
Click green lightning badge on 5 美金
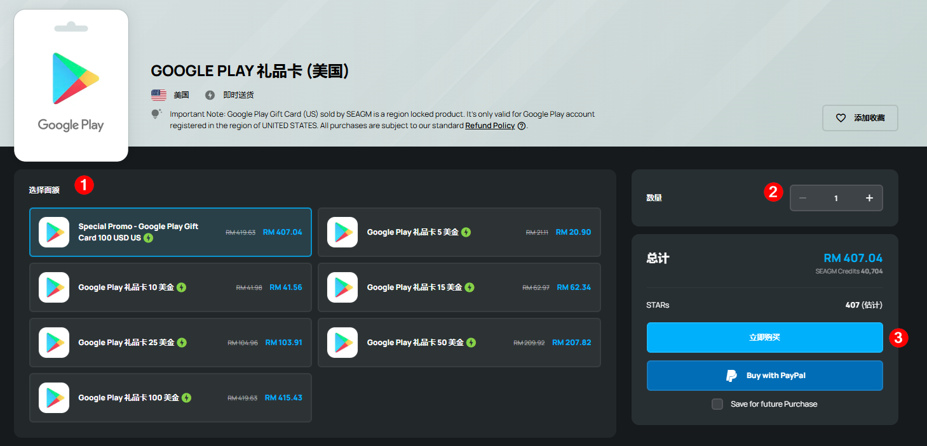click(466, 232)
